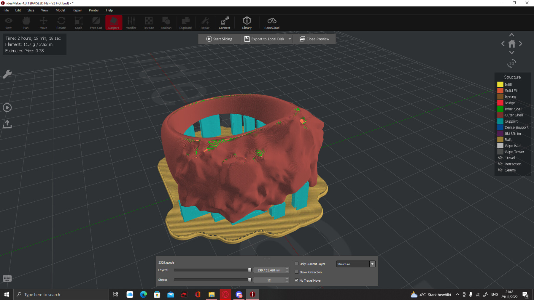Open the Printer menu
Image resolution: width=534 pixels, height=300 pixels.
click(94, 10)
